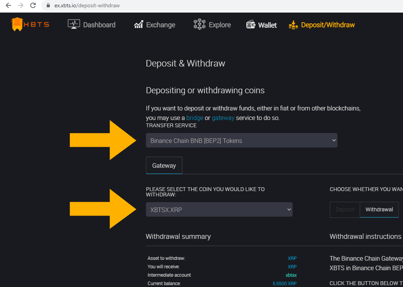Go back in browser history
This screenshot has width=403, height=287.
pos(8,5)
